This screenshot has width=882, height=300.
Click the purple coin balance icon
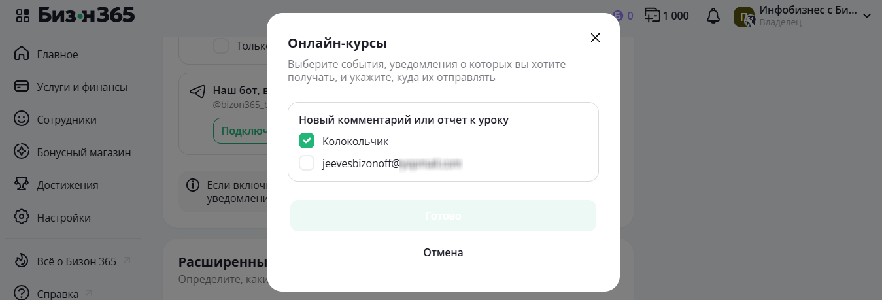point(619,16)
